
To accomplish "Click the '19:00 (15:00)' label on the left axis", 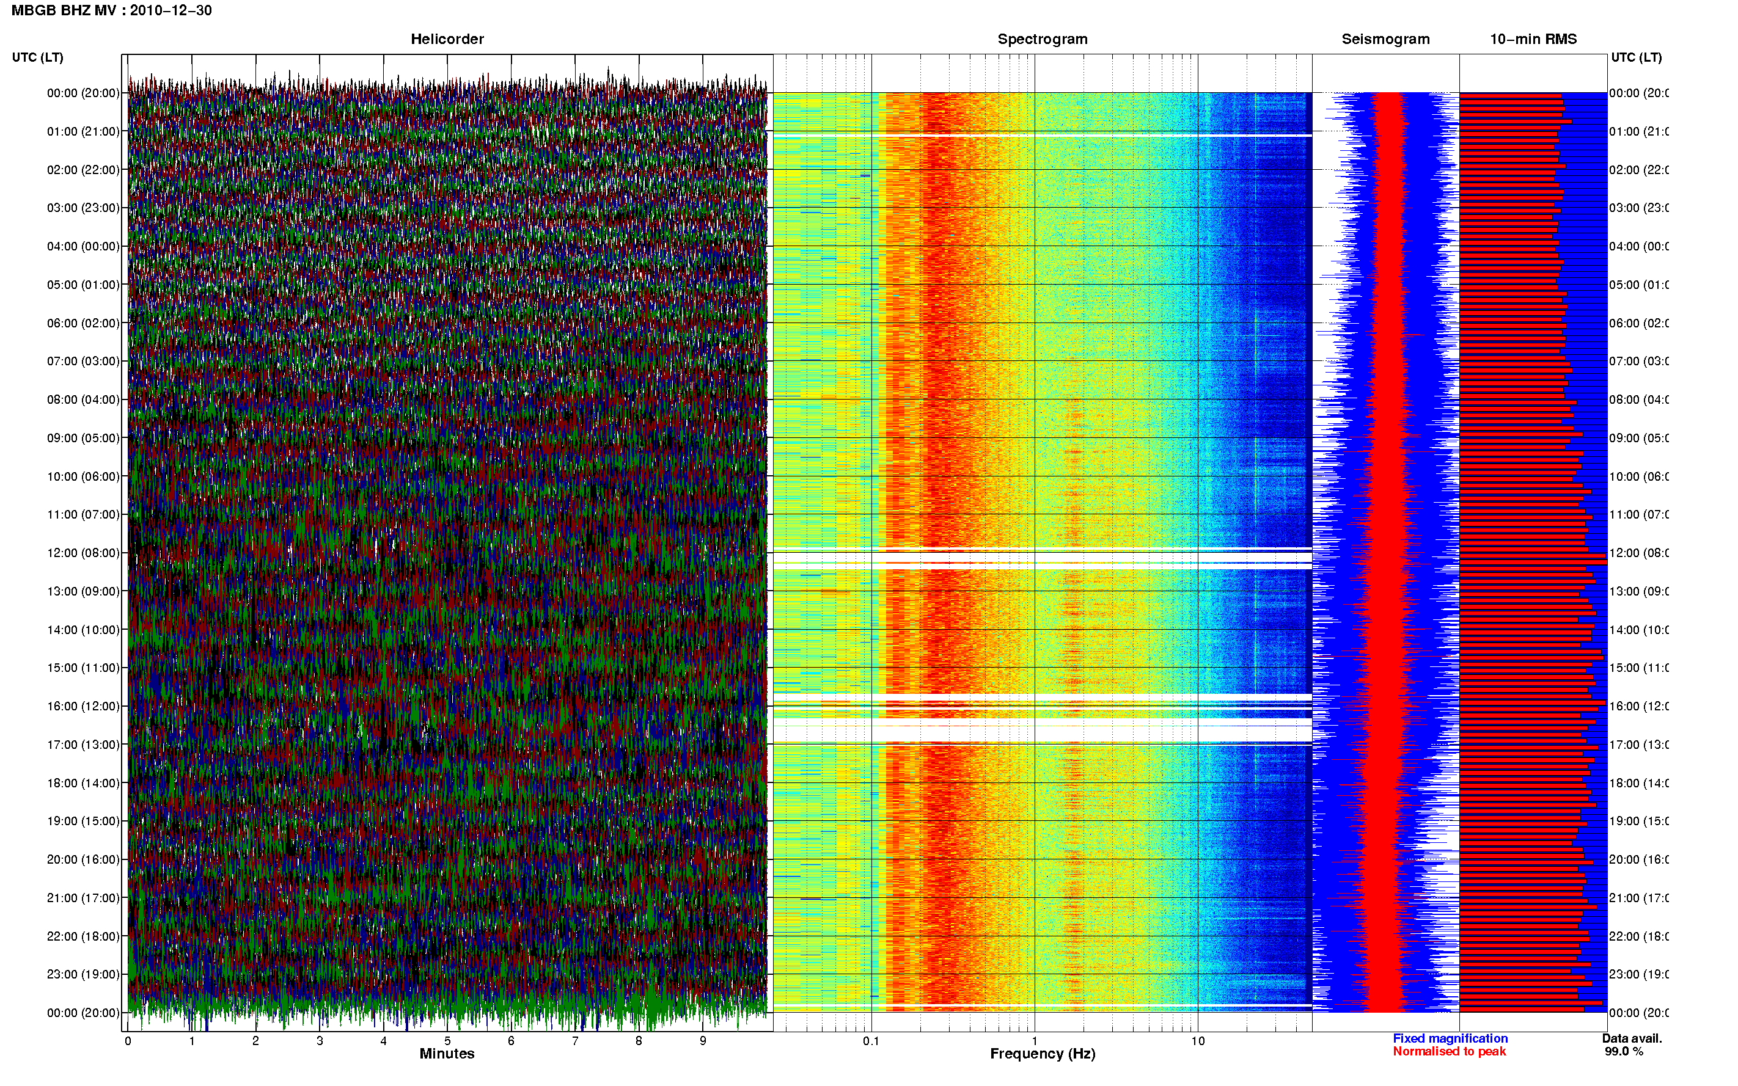I will tap(83, 821).
